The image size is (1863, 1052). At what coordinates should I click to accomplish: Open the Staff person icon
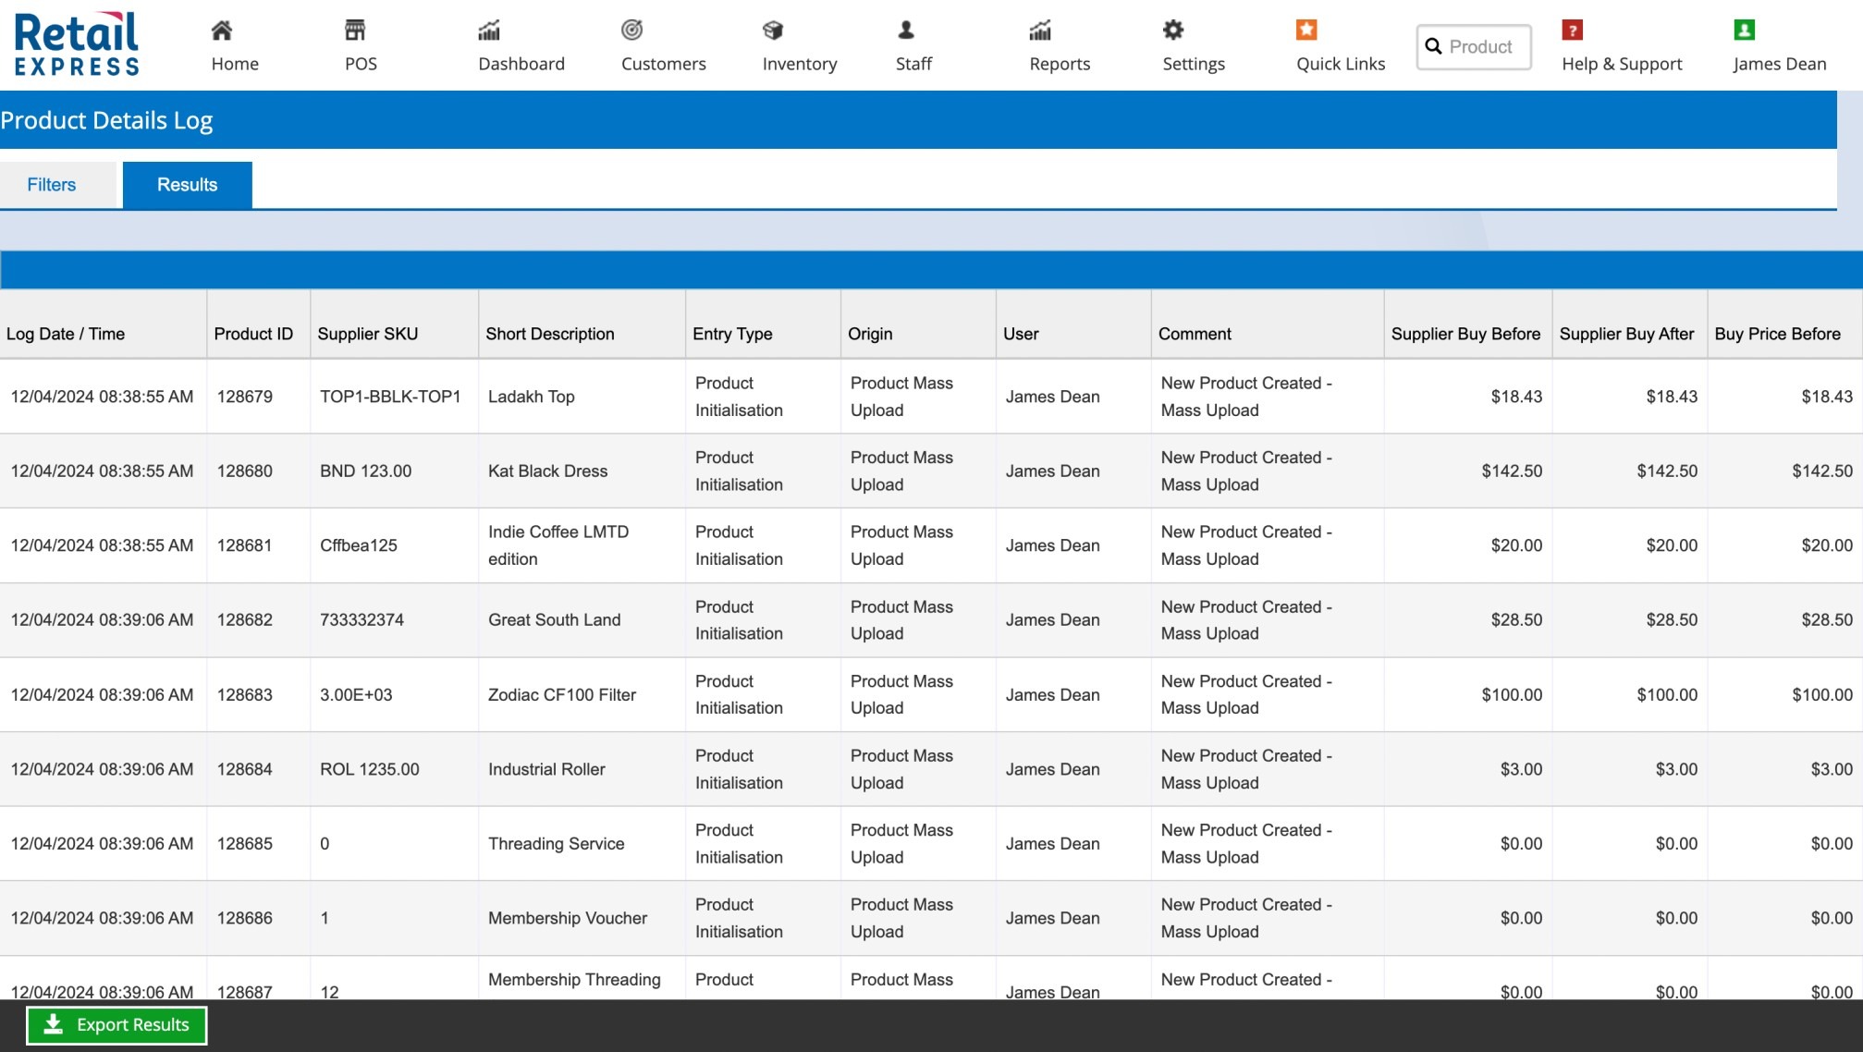click(906, 31)
